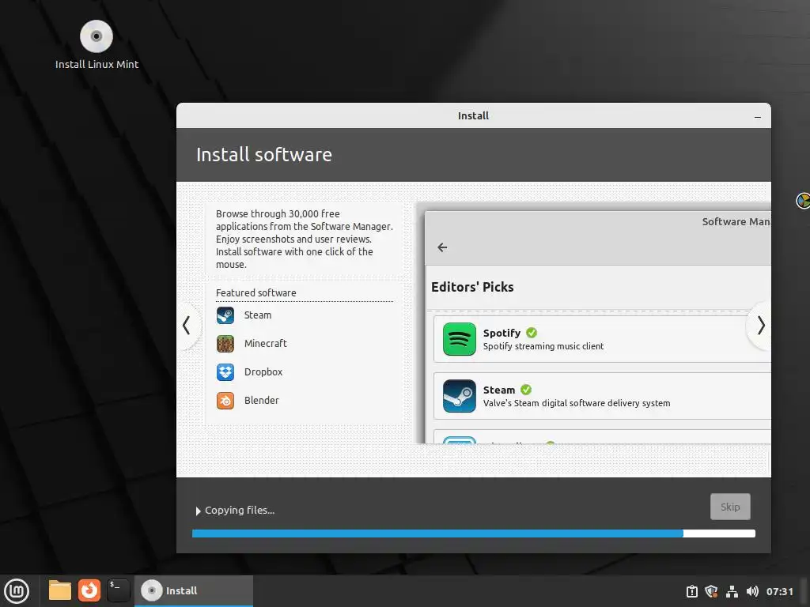Click the Featured software heading
Screen dimensions: 810x607
(x=255, y=293)
